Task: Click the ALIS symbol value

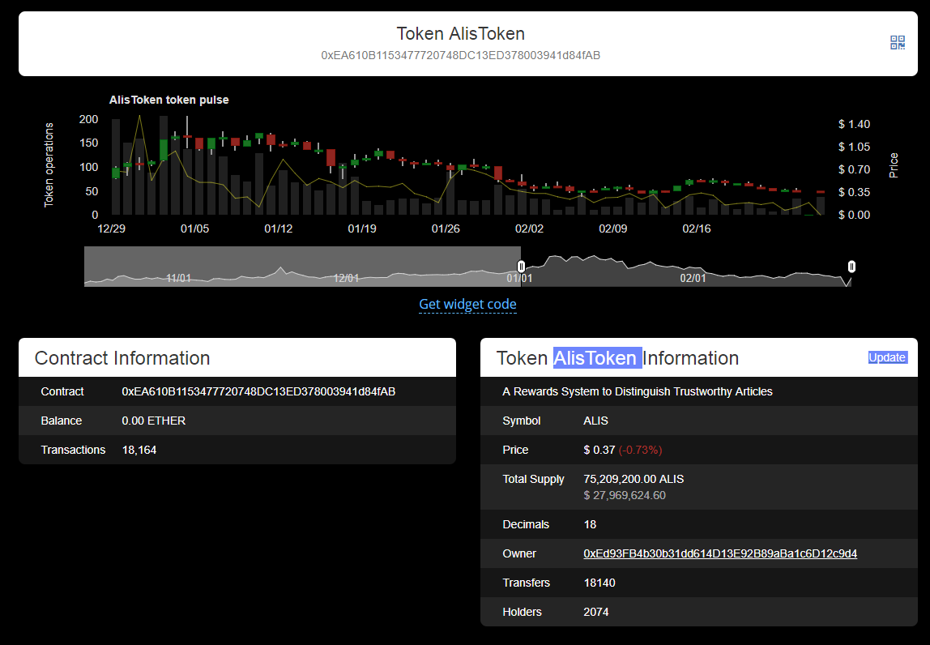Action: [x=595, y=421]
